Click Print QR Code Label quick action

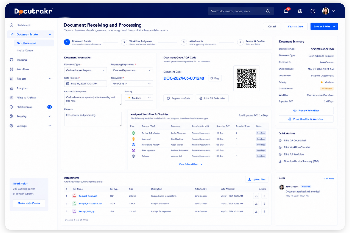[292, 140]
